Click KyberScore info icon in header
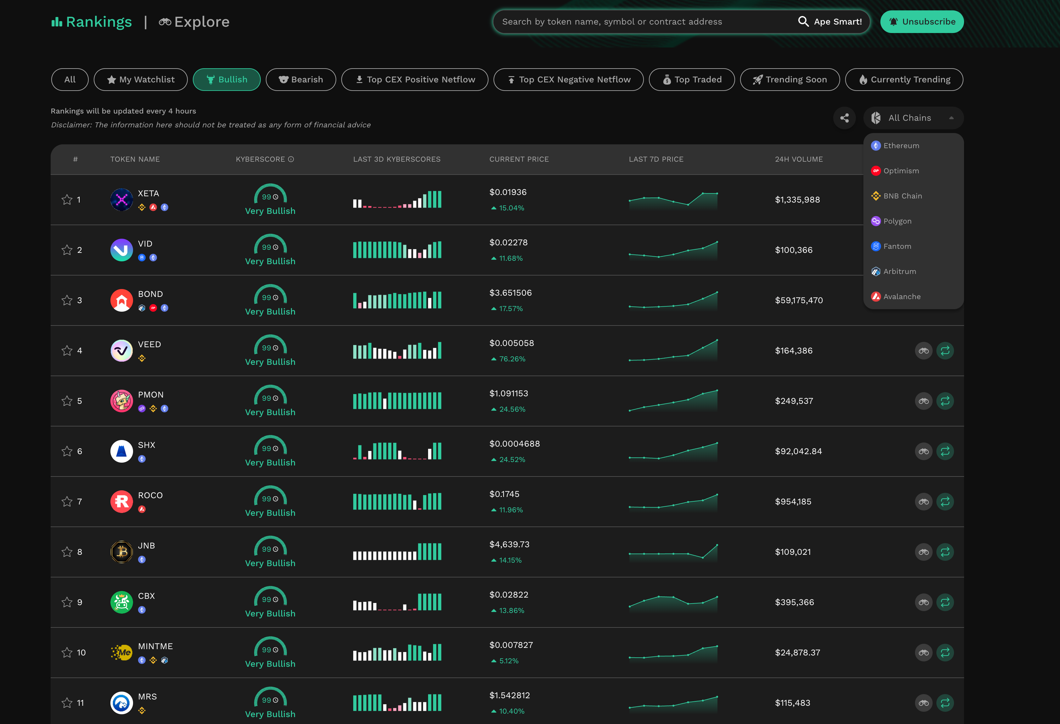This screenshot has width=1060, height=724. [291, 159]
